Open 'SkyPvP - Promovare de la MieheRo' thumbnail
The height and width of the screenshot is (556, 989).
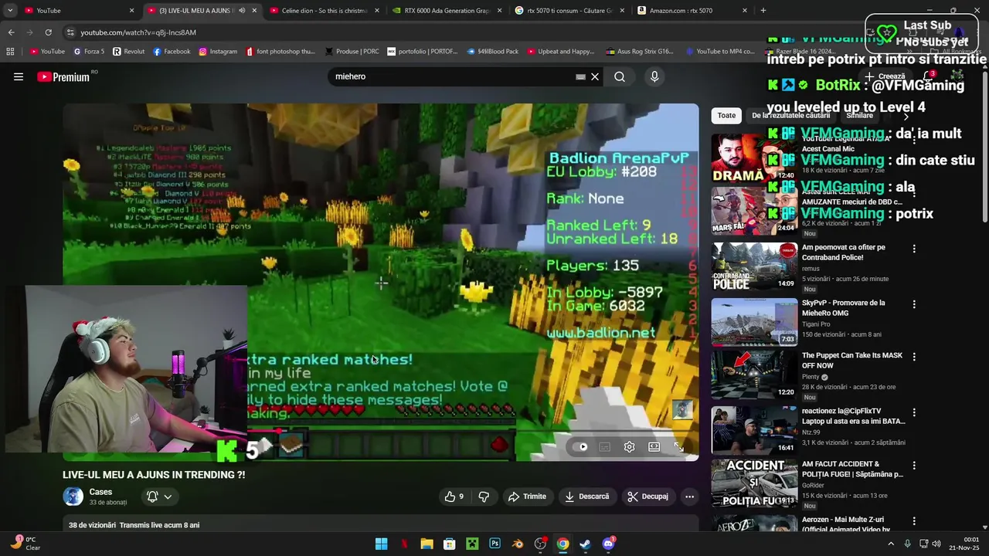[x=754, y=322]
